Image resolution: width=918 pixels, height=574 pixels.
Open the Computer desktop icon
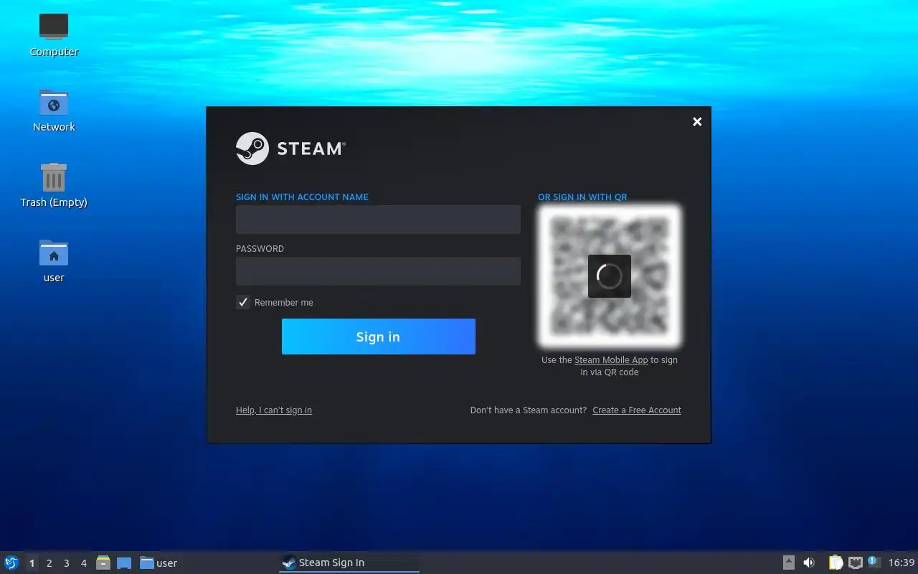pos(54,34)
